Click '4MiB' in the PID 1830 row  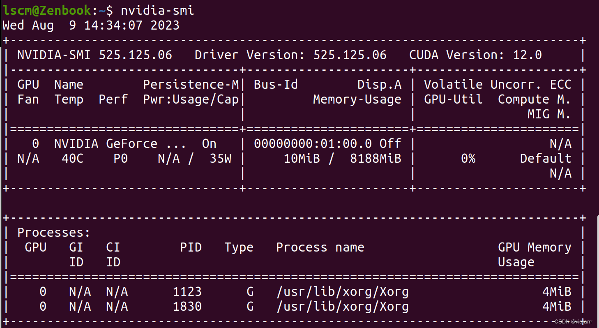557,307
